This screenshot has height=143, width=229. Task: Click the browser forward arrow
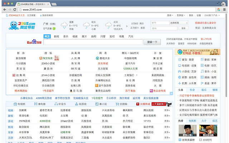point(10,10)
